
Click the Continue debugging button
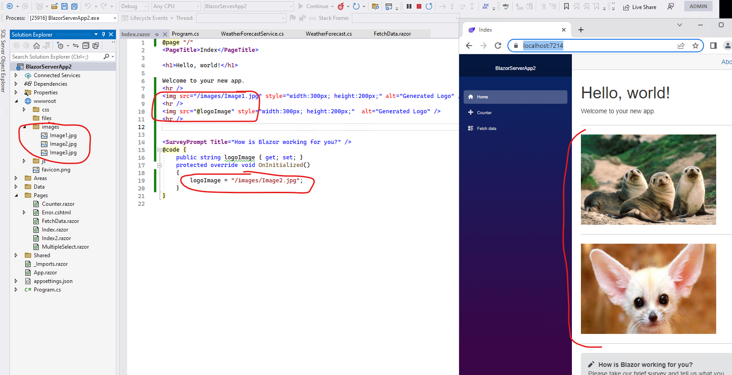pos(313,6)
